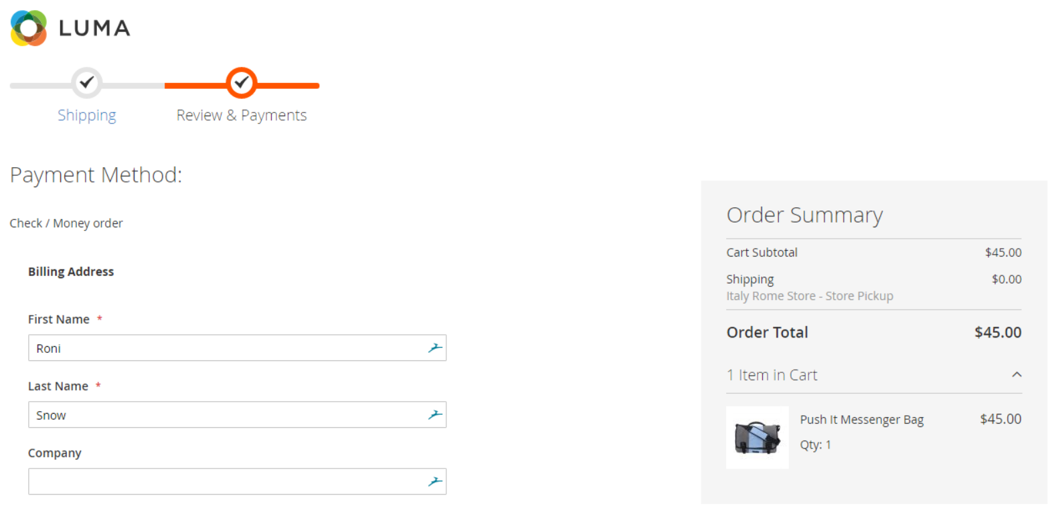Click the autofill icon in Last Name field
The width and height of the screenshot is (1054, 510).
click(x=435, y=414)
